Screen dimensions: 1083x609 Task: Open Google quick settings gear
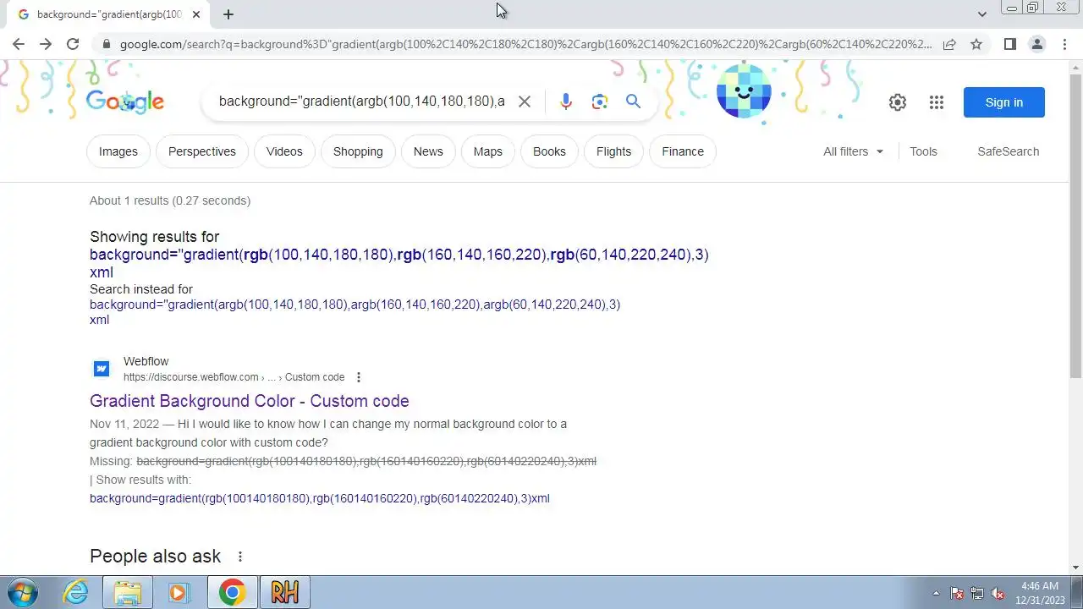pos(898,102)
